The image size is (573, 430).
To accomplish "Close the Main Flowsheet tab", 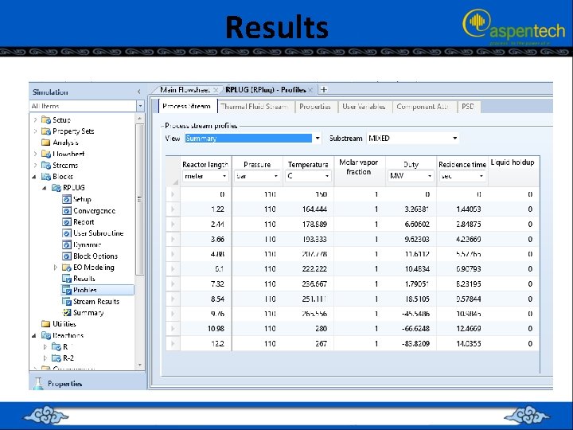I will pos(216,89).
